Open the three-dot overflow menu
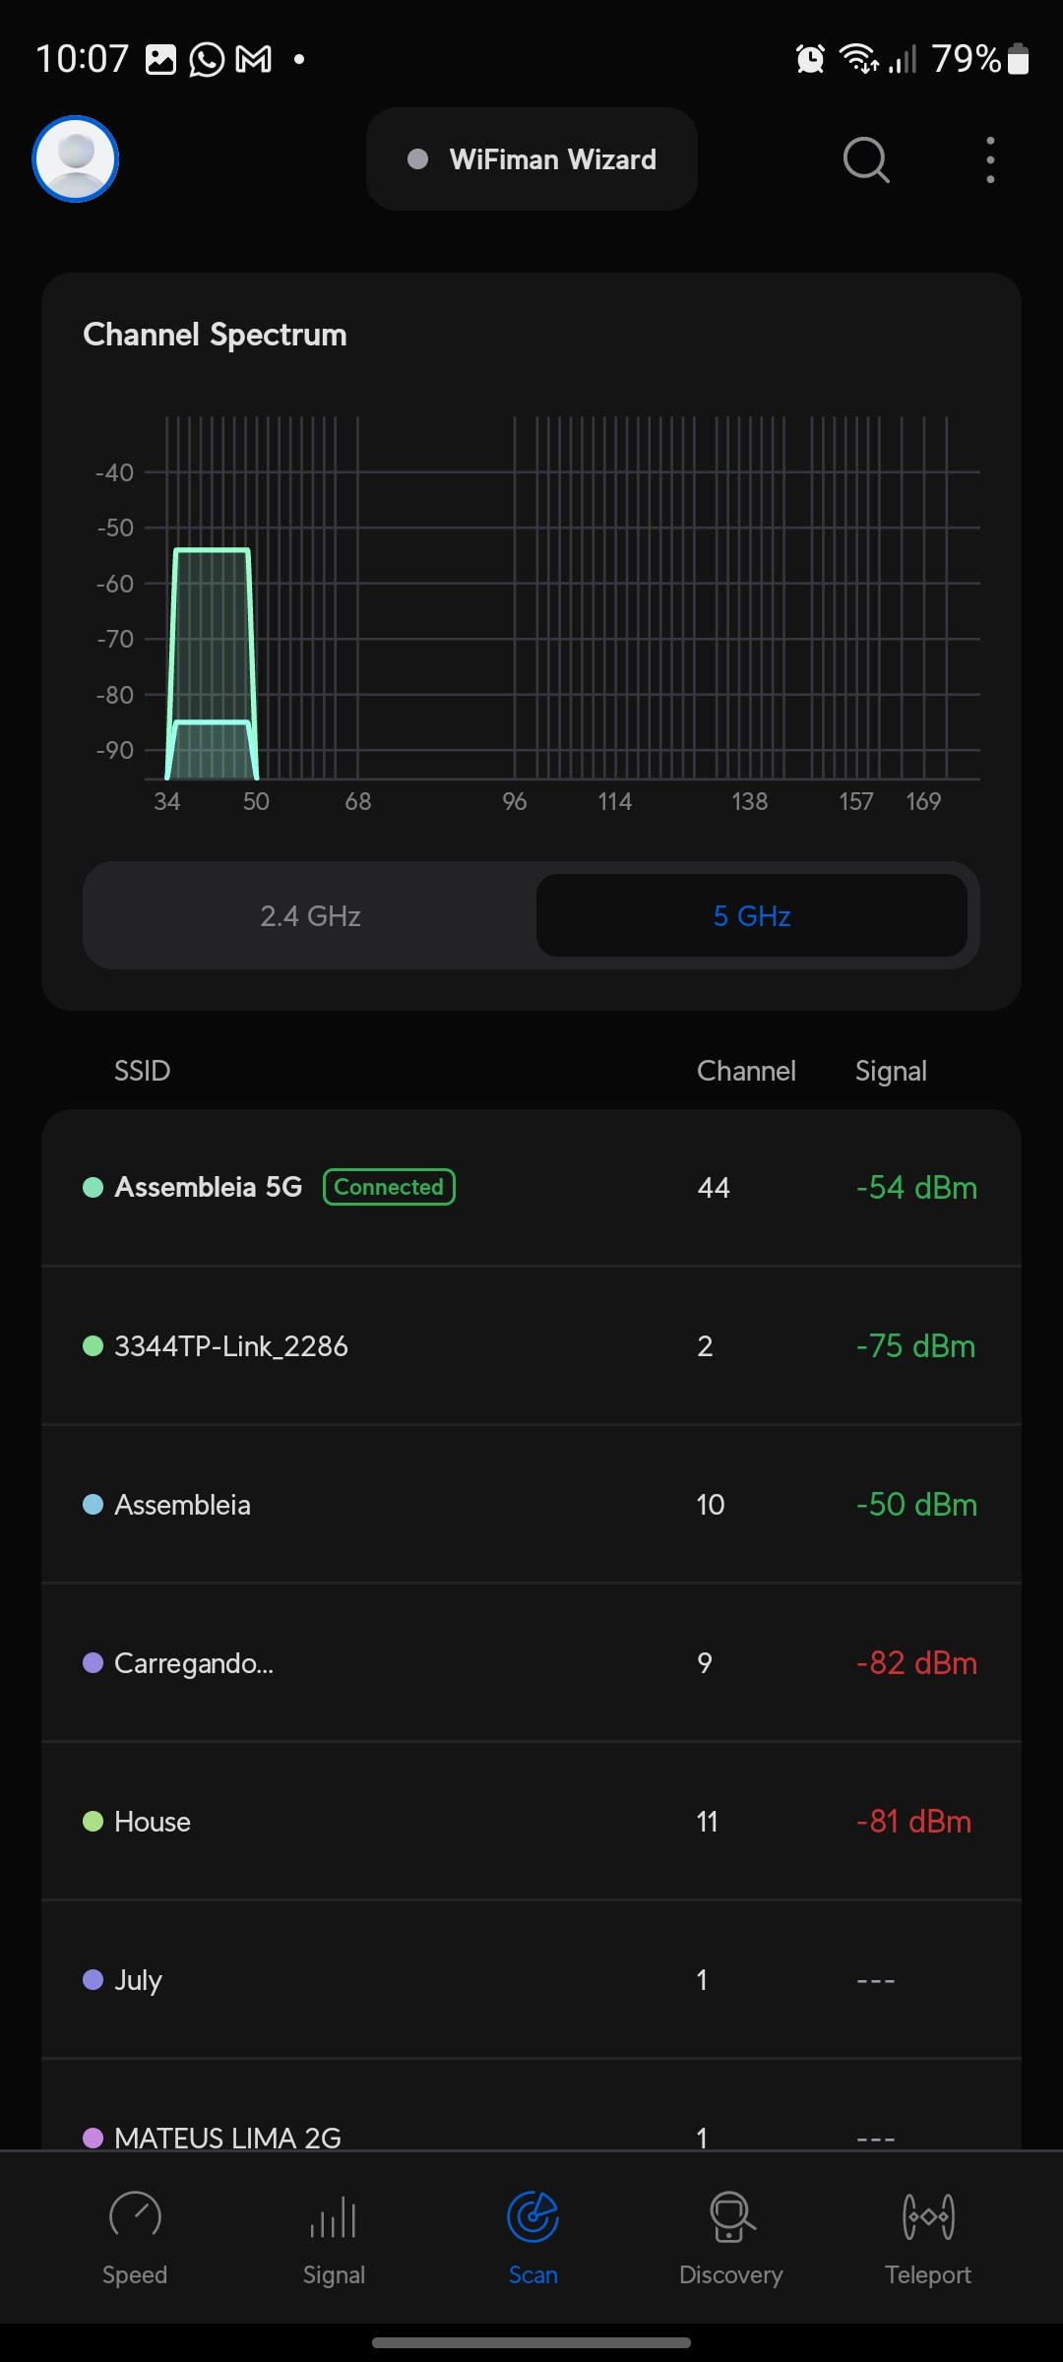Image resolution: width=1063 pixels, height=2362 pixels. click(990, 159)
